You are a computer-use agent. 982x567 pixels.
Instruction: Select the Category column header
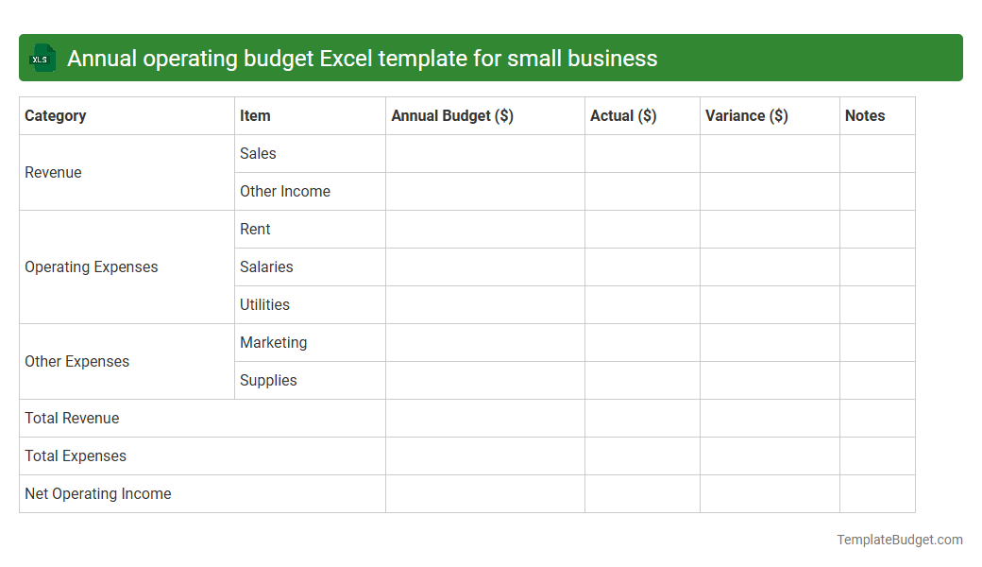[56, 115]
